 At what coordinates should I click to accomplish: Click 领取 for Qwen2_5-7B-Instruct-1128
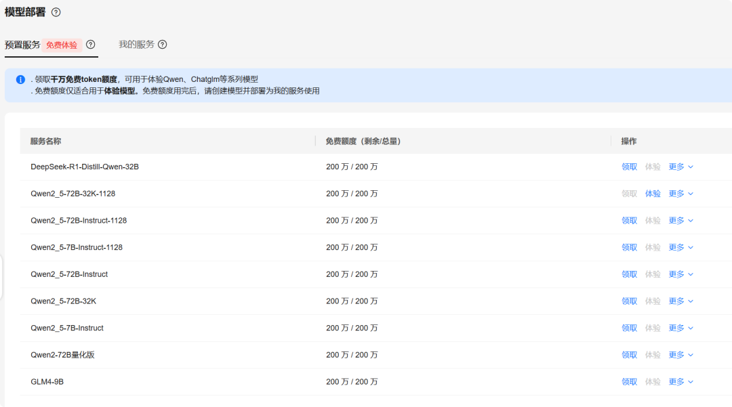(629, 248)
